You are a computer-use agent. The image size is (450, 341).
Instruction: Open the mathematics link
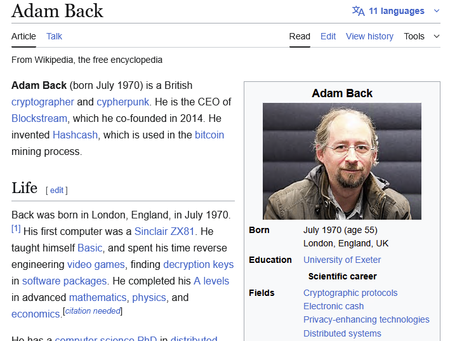pyautogui.click(x=98, y=298)
